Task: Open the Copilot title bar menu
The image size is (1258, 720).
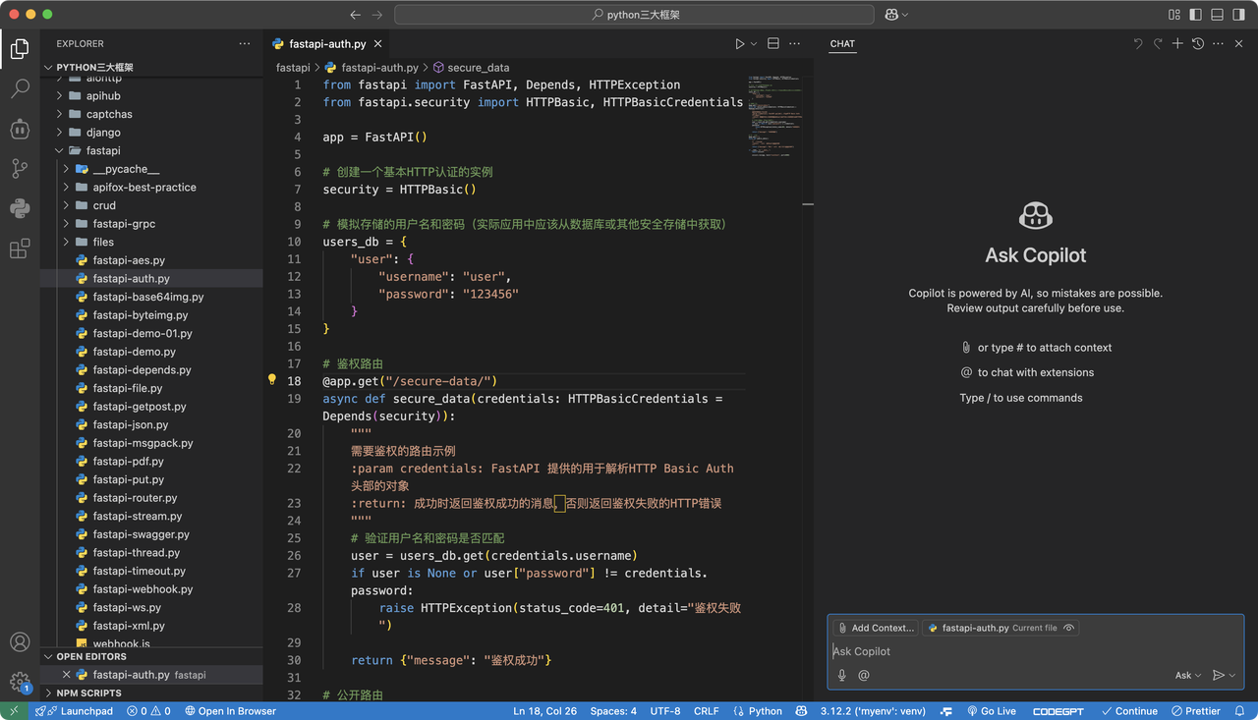Action: pos(896,15)
